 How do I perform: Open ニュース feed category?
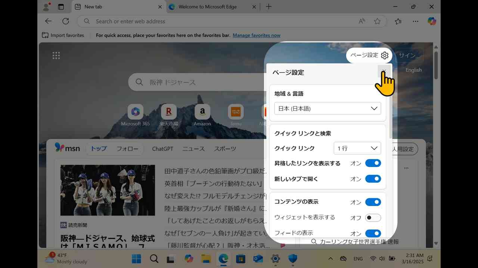(x=193, y=149)
